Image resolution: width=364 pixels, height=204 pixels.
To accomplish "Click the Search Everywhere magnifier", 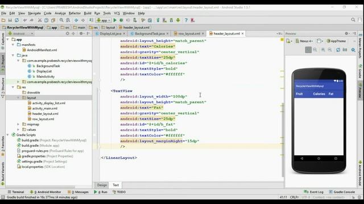I will point(353,20).
